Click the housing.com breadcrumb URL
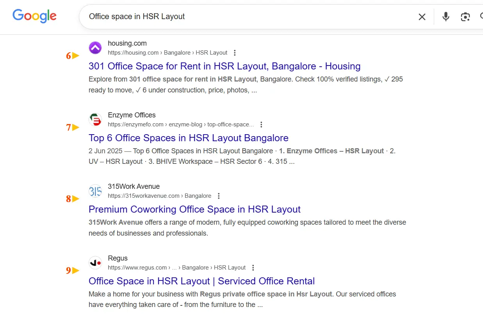 point(167,53)
